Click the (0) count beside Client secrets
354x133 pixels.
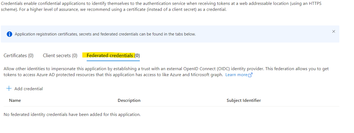[74, 56]
